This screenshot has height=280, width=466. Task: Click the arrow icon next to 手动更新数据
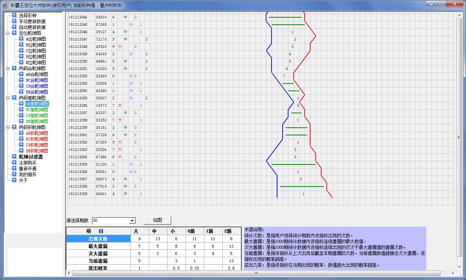pyautogui.click(x=14, y=21)
